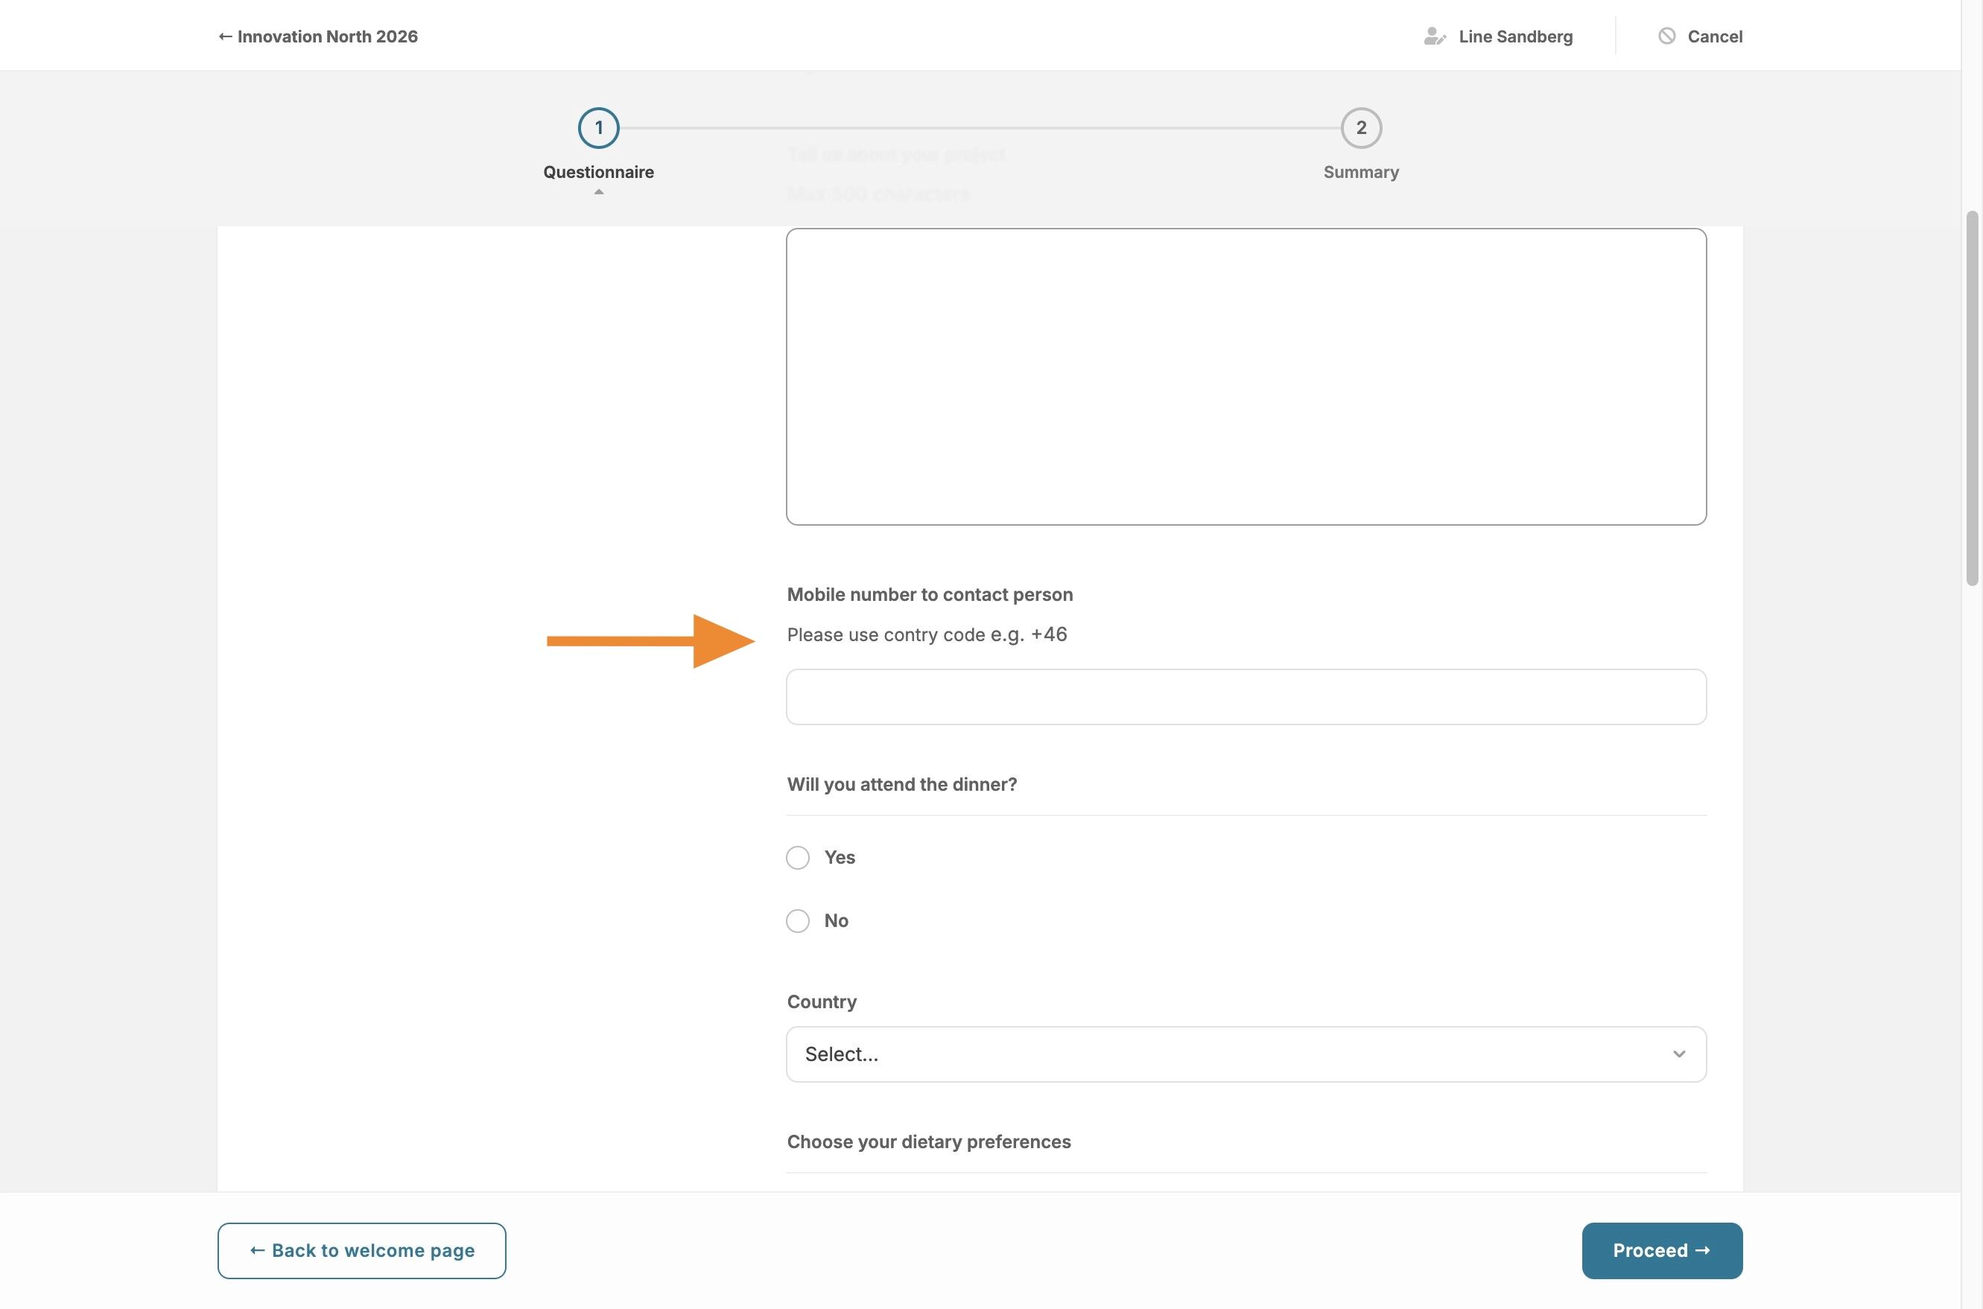Click small caret below Questionnaire step
This screenshot has height=1309, width=1983.
point(598,192)
